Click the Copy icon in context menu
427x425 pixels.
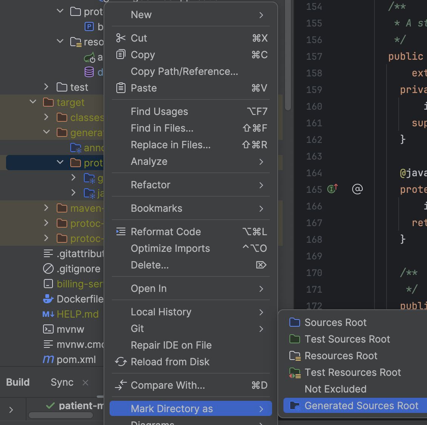121,55
